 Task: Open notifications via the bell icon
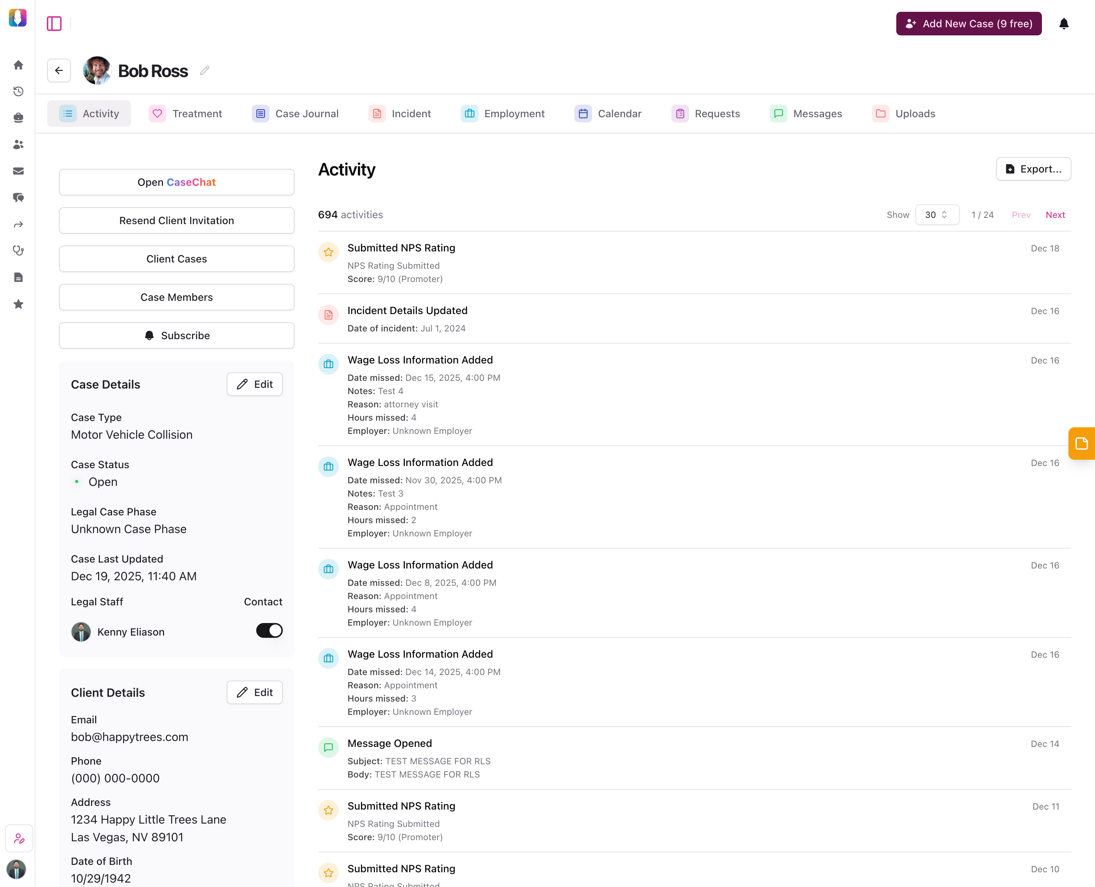tap(1064, 24)
